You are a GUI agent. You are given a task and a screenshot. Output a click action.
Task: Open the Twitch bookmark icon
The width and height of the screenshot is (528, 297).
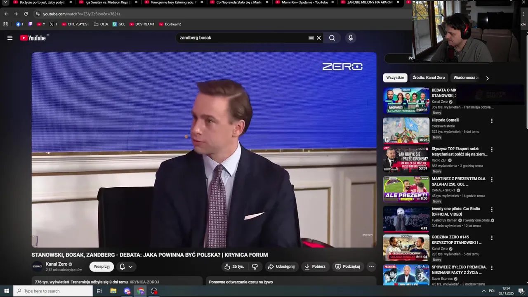pyautogui.click(x=30, y=24)
